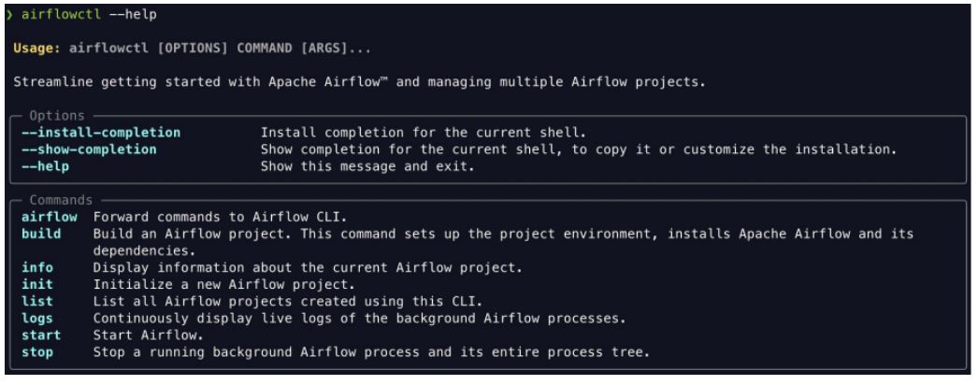Click the --show-completion option
978x385 pixels.
click(x=89, y=150)
